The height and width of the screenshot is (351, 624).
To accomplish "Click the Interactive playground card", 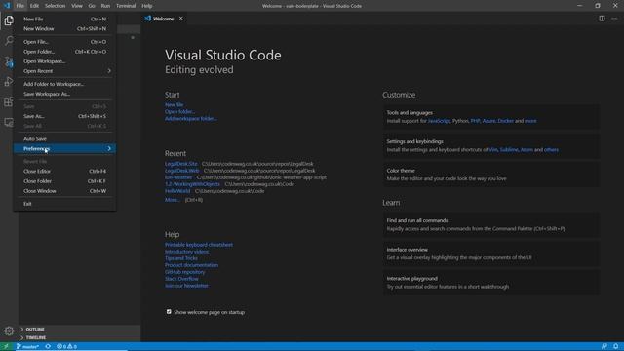I will [491, 282].
